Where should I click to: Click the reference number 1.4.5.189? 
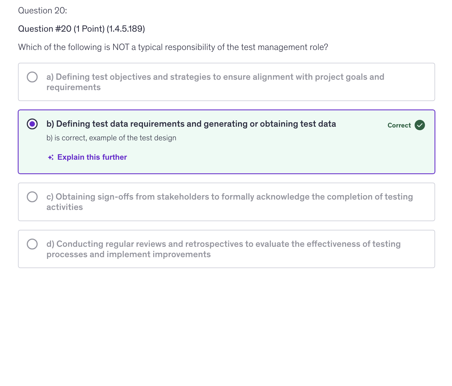(126, 29)
